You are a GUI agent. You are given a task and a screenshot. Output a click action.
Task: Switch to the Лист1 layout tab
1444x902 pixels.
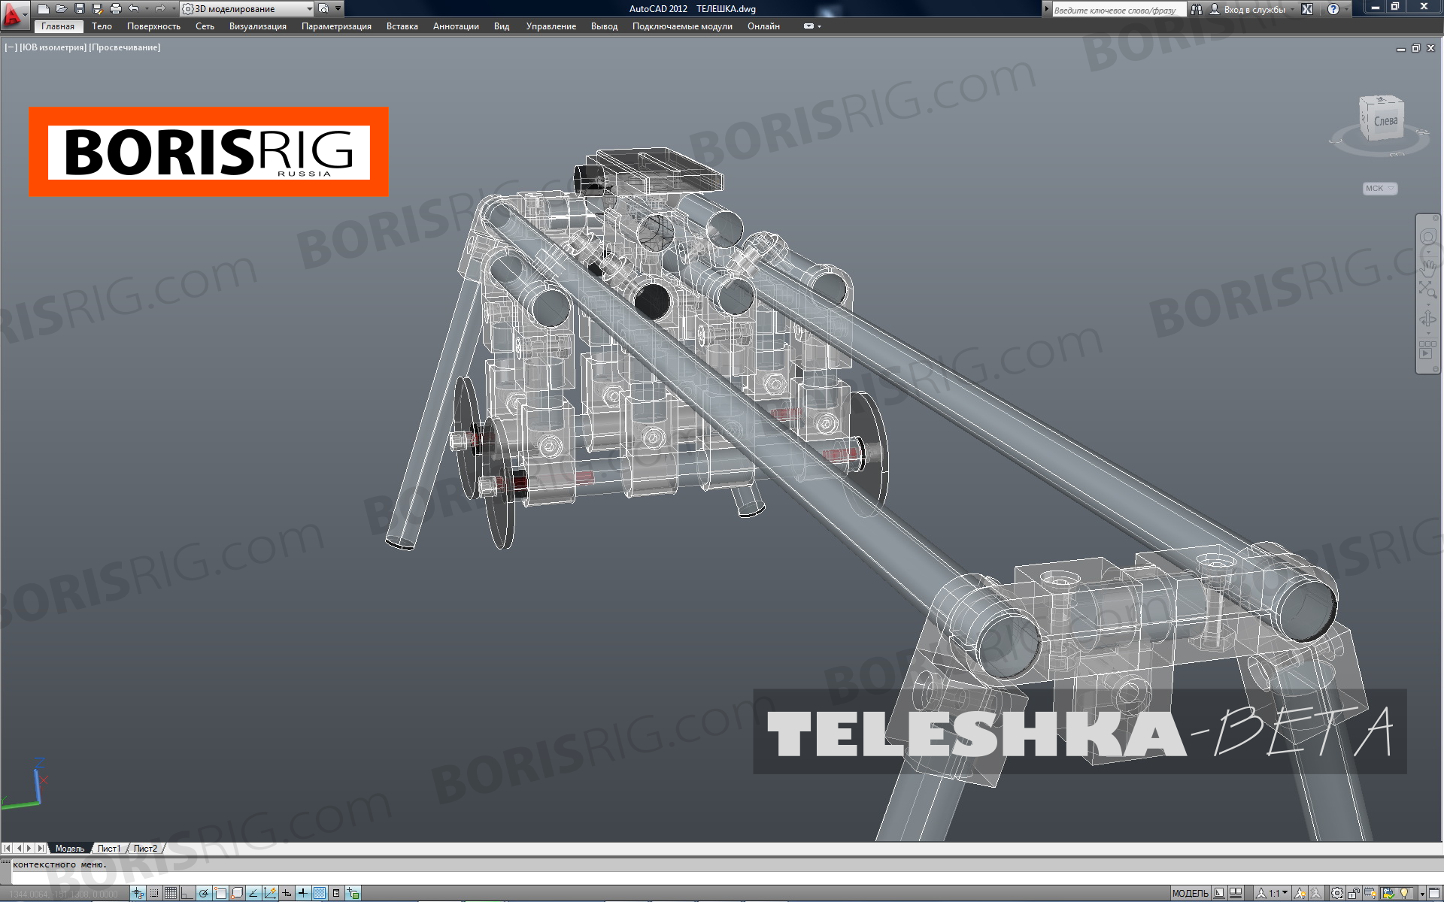pyautogui.click(x=108, y=849)
